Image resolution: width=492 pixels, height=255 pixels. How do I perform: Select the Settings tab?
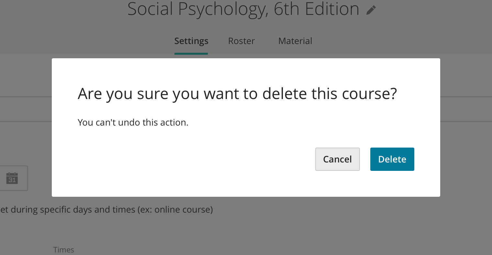[x=191, y=41]
